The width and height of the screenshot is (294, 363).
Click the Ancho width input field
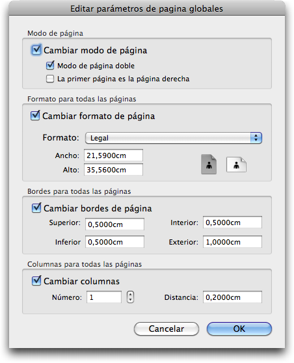point(113,155)
